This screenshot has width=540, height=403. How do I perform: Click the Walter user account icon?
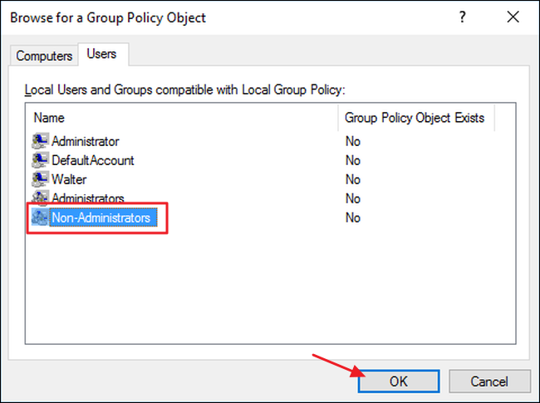click(x=40, y=179)
